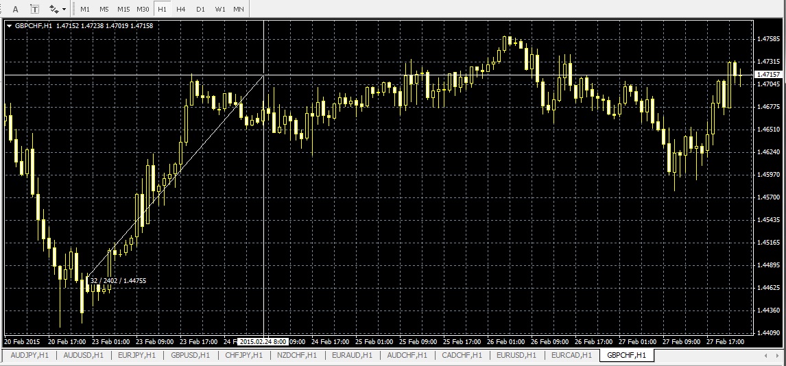The height and width of the screenshot is (366, 786).
Task: Select the Text Label tool
Action: tap(34, 9)
